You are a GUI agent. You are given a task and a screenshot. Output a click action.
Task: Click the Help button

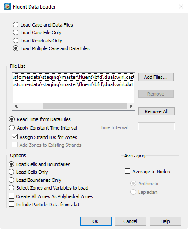coord(165,221)
